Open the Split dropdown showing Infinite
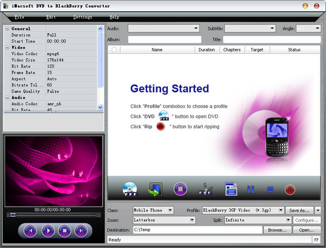Image resolution: width=326 pixels, height=248 pixels. [288, 220]
